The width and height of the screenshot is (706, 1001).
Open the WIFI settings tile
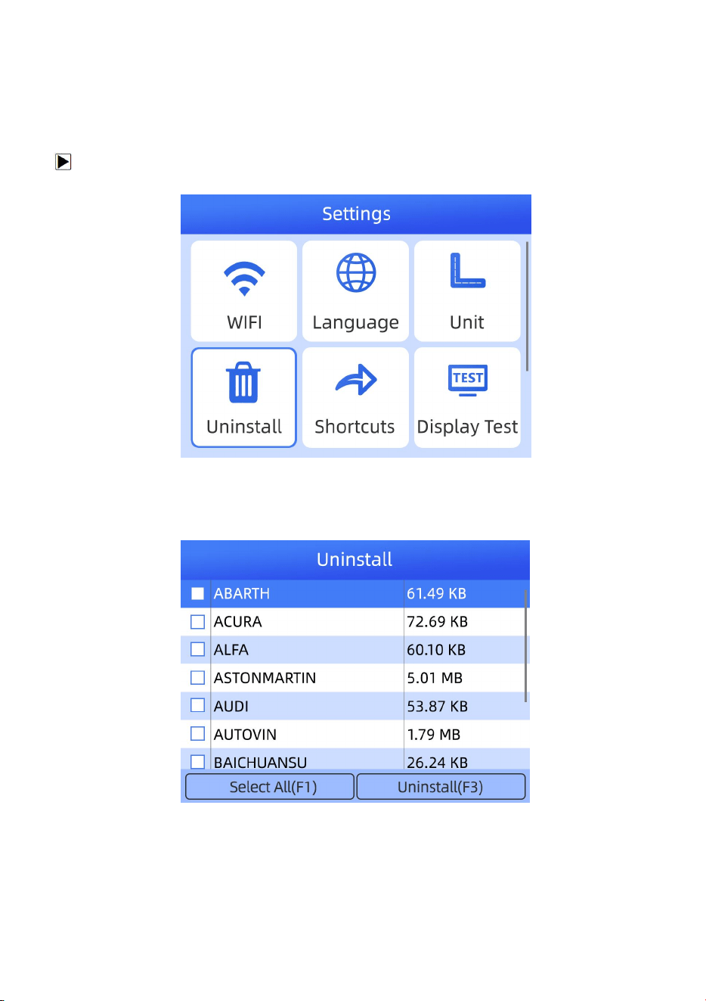(x=243, y=291)
